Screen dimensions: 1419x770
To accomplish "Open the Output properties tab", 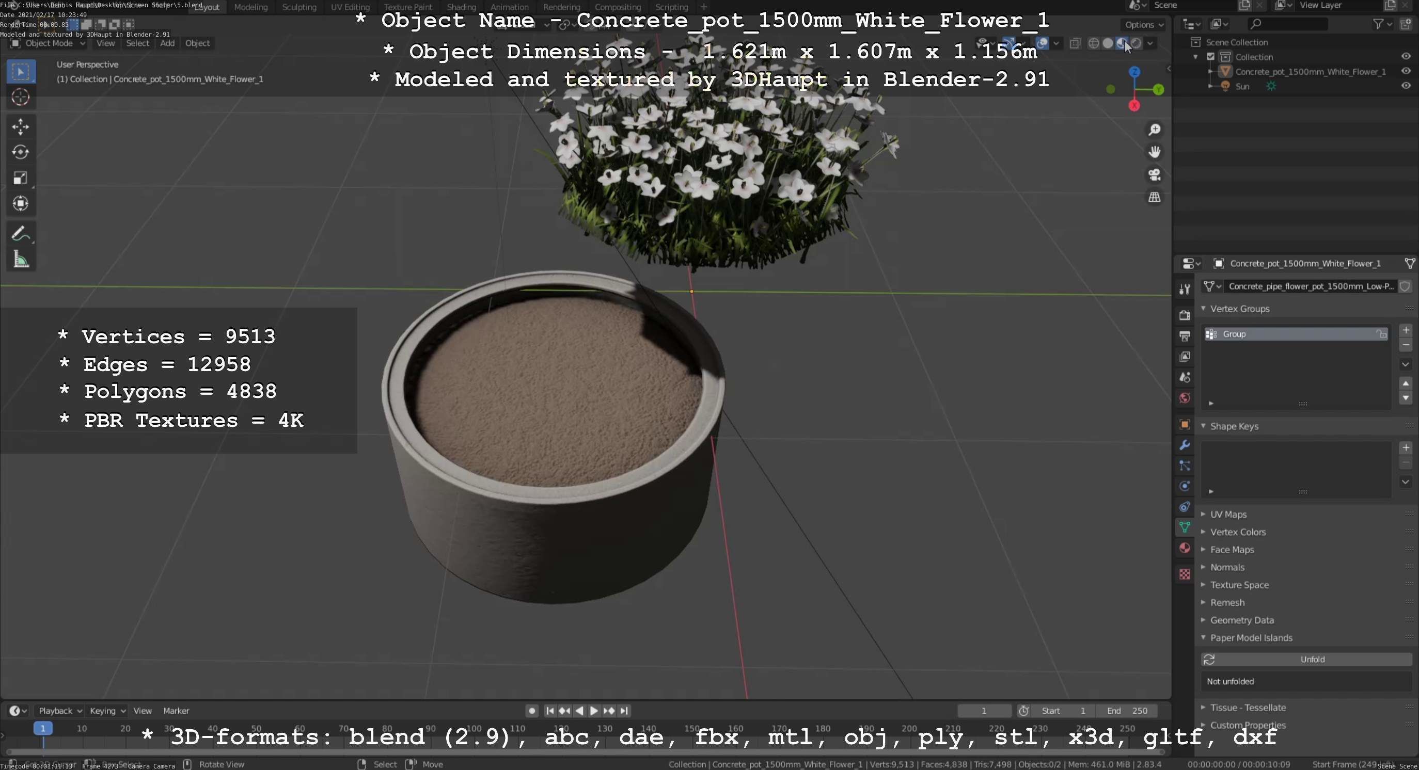I will tap(1185, 336).
